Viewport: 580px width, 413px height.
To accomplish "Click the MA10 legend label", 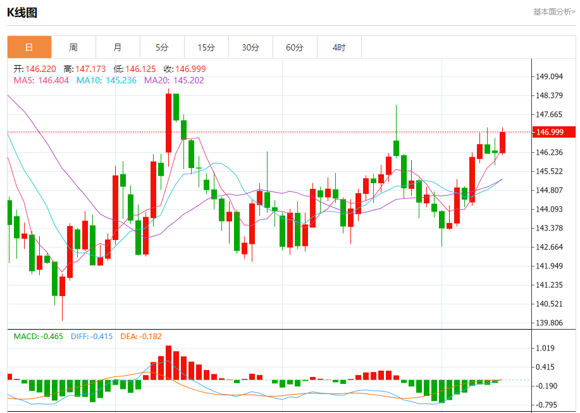I will [x=106, y=80].
